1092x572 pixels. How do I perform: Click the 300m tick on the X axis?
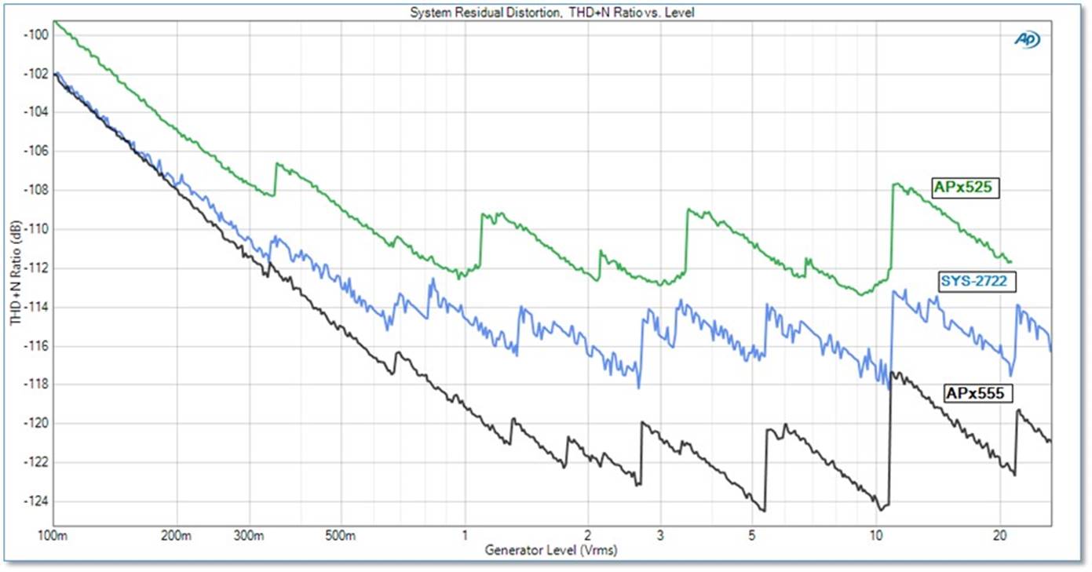[x=249, y=536]
